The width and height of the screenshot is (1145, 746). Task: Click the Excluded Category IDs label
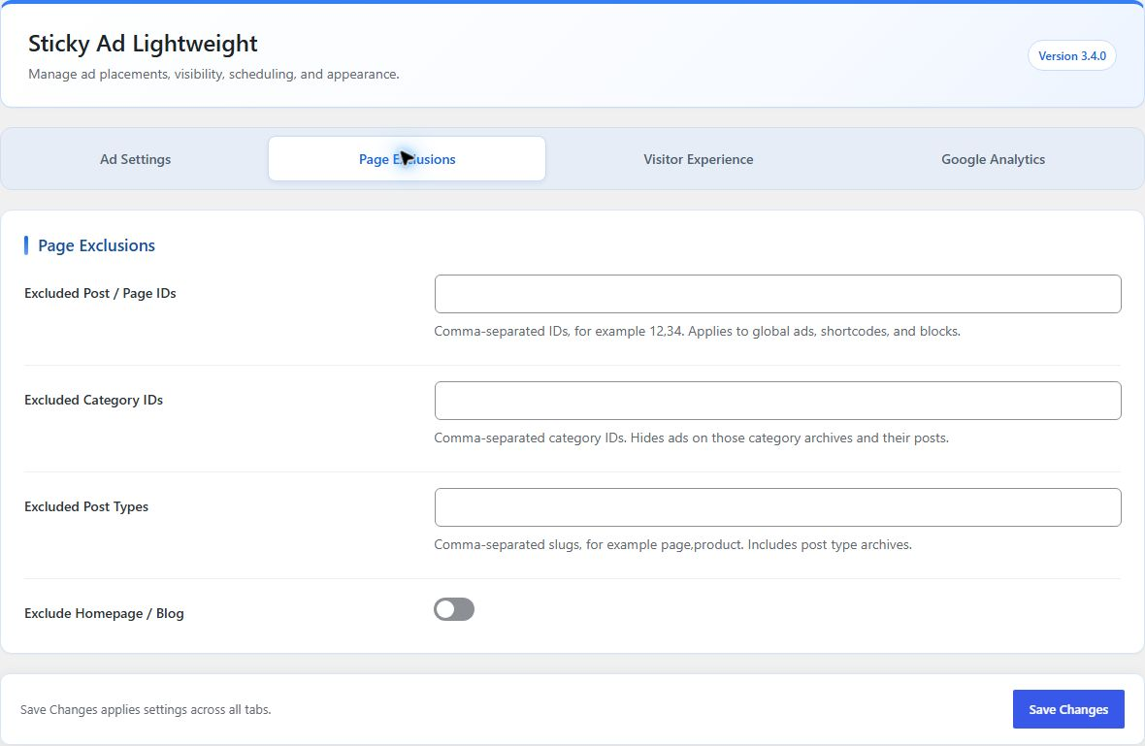93,400
